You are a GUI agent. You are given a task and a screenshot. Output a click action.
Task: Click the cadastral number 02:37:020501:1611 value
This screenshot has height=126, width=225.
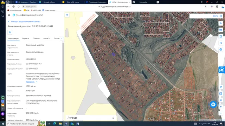(34, 64)
